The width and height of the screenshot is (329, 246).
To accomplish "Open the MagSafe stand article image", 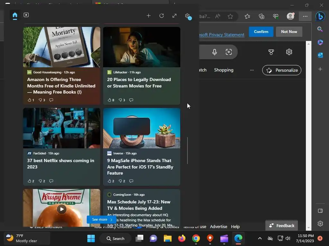I will tap(142, 128).
